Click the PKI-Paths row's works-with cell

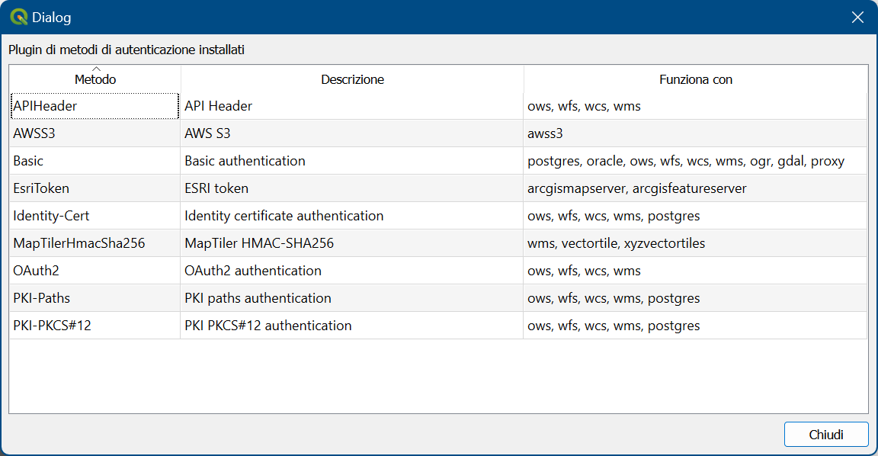point(695,298)
